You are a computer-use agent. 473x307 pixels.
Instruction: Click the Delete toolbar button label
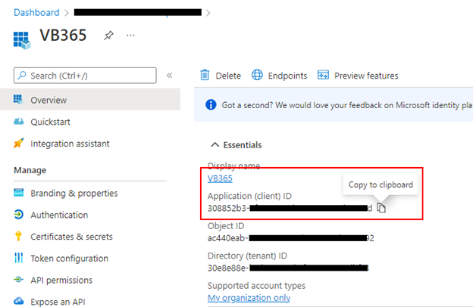pyautogui.click(x=228, y=76)
